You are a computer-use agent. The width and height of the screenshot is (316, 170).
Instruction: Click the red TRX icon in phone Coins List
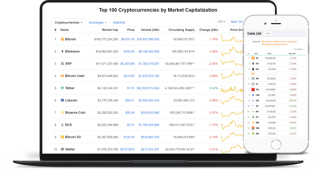(253, 90)
